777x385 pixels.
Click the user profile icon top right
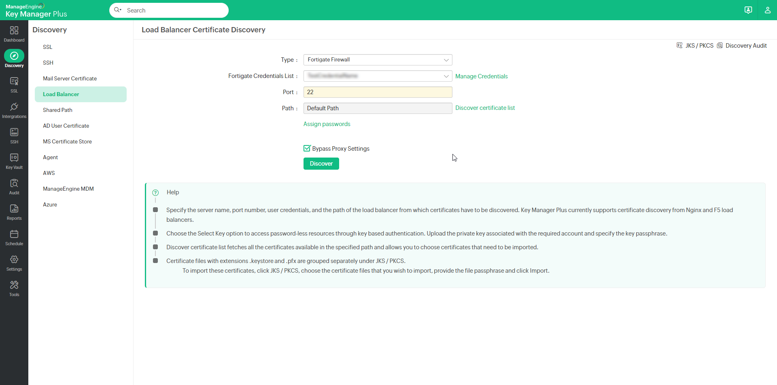pos(768,10)
